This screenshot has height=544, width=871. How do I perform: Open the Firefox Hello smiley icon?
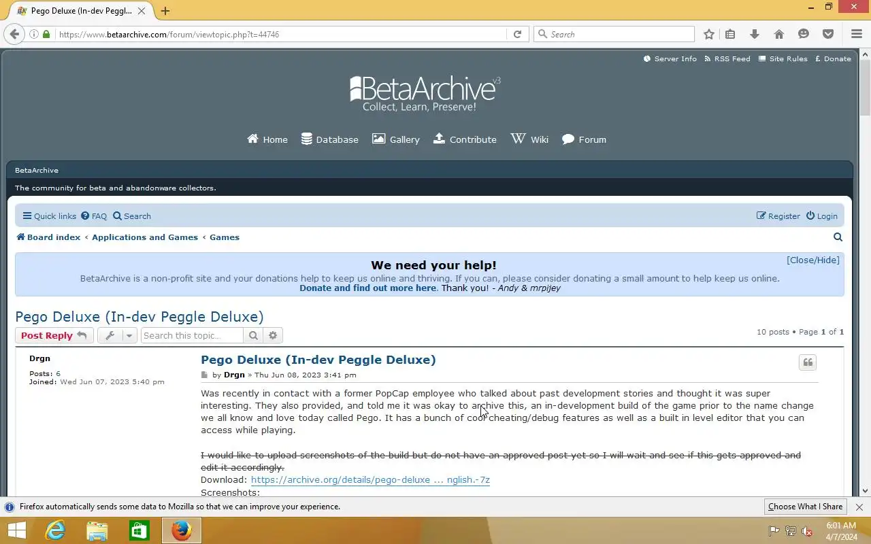[x=804, y=34]
